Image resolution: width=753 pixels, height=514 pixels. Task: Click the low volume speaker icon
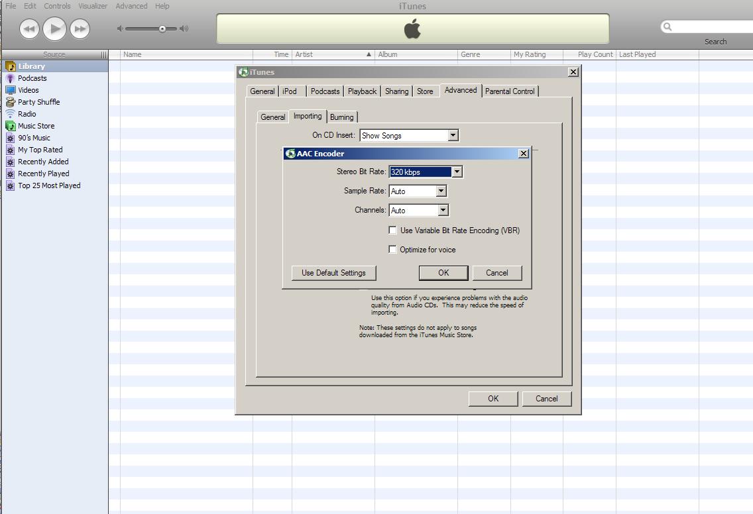[120, 28]
